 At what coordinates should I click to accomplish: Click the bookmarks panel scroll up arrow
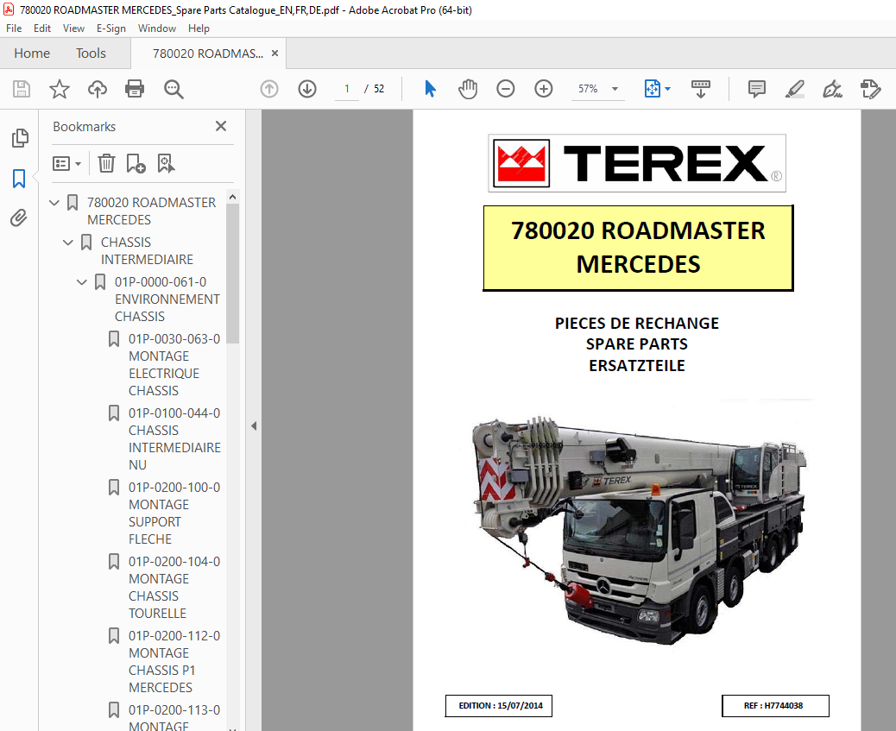coord(232,197)
